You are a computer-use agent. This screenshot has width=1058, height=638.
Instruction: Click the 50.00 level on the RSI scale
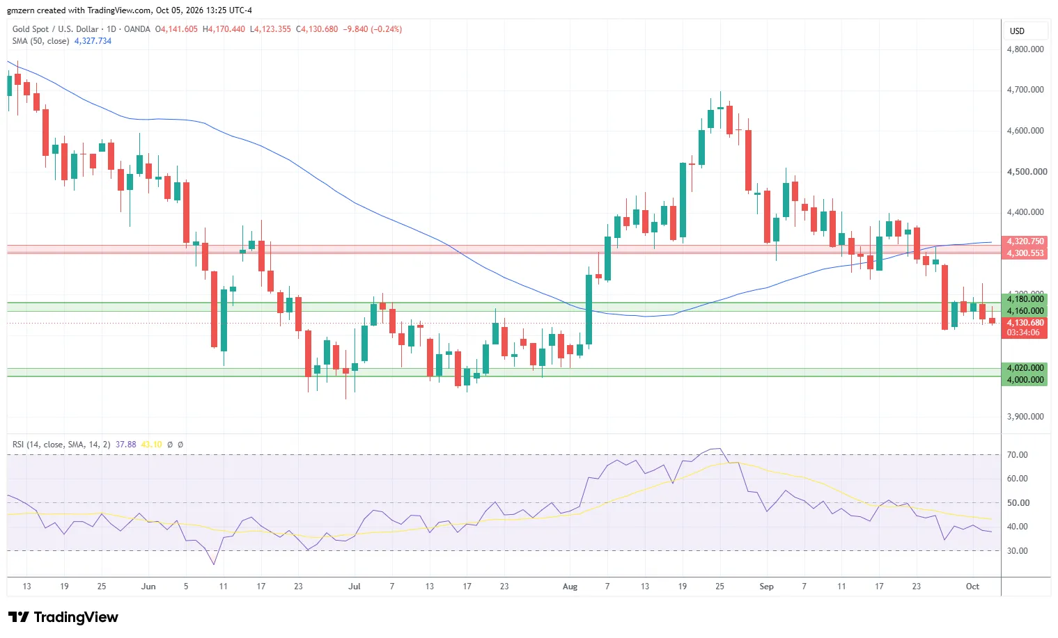point(1018,503)
